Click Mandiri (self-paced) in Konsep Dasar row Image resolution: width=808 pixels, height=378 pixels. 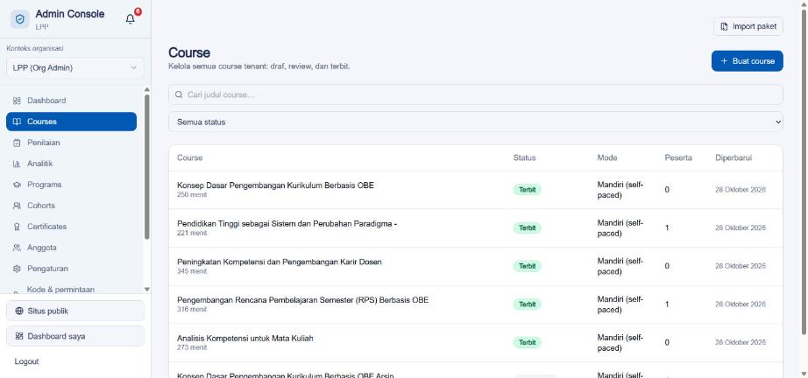pyautogui.click(x=620, y=190)
